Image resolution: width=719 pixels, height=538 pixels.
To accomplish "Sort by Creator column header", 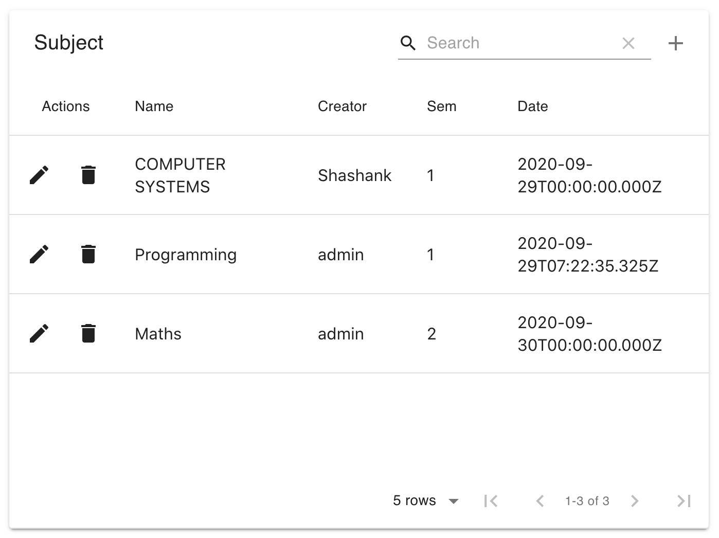I will (342, 106).
